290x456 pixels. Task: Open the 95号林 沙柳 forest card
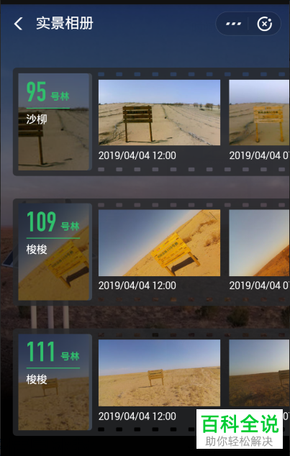[55, 122]
